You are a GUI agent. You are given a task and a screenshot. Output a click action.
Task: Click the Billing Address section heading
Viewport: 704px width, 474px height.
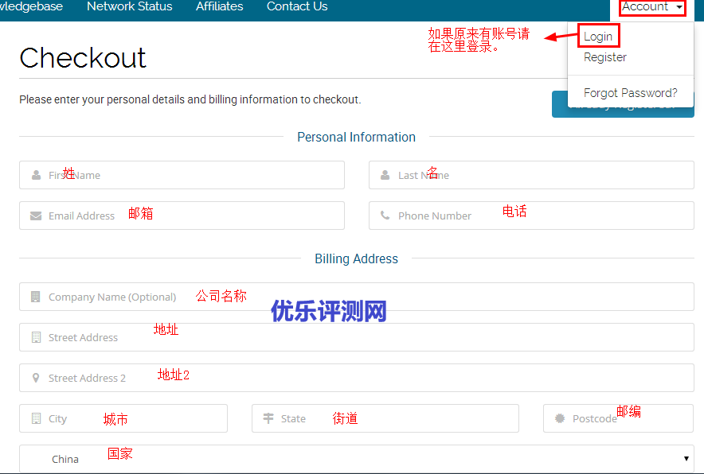[357, 258]
